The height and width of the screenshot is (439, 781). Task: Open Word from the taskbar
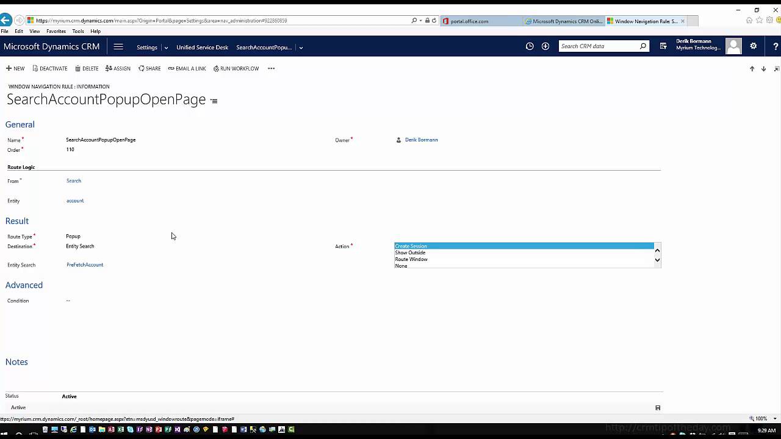[243, 430]
